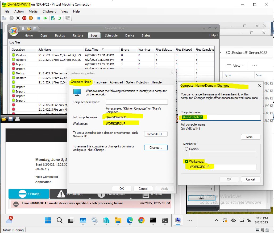Click the More... button
274x233 pixels.
coord(251,137)
